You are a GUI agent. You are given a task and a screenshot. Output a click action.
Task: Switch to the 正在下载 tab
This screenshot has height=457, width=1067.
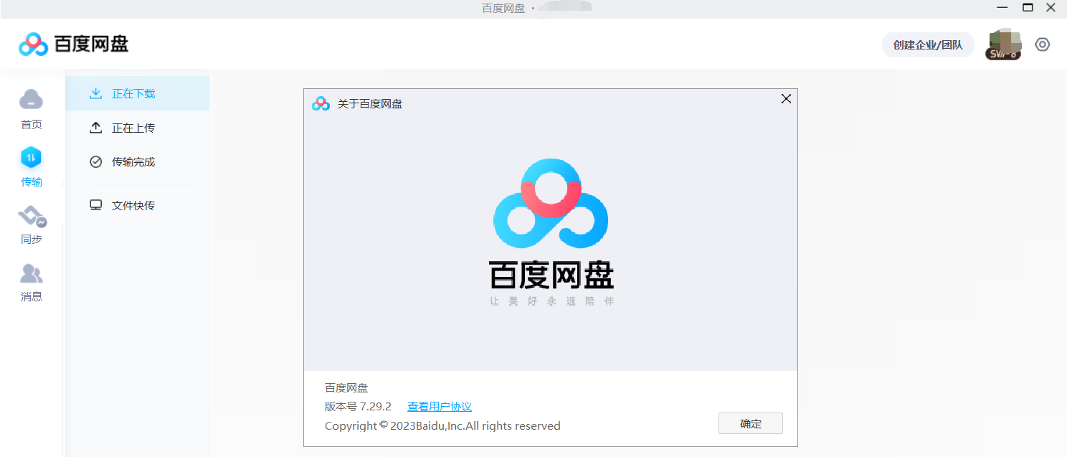click(x=138, y=93)
